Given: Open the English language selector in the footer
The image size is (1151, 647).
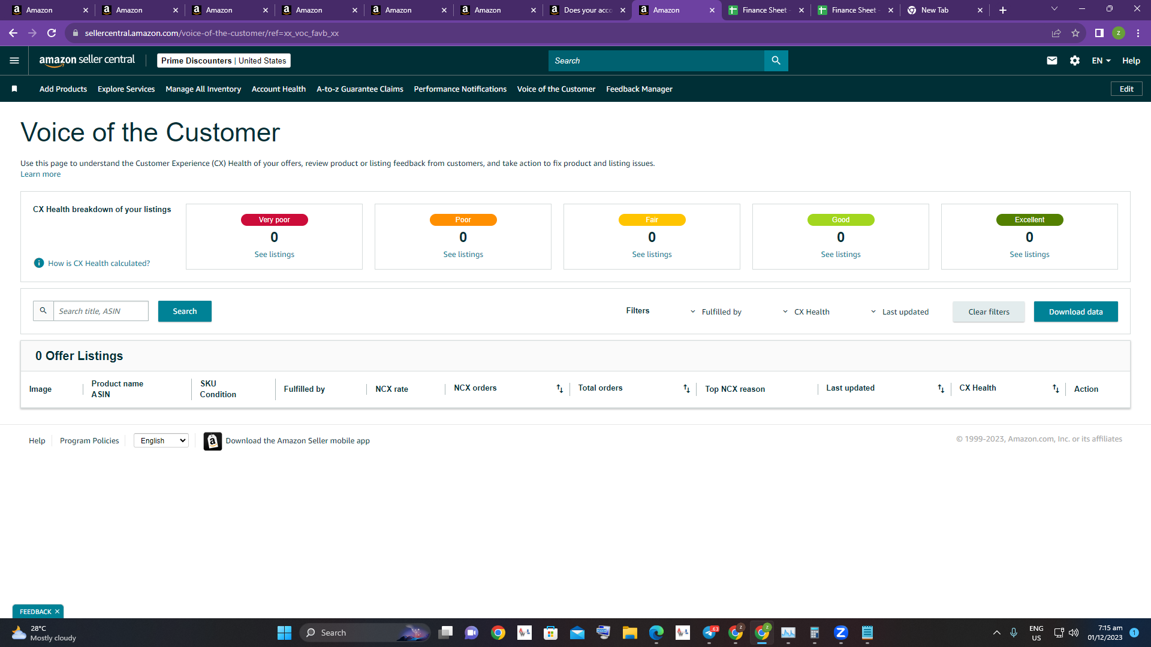Looking at the screenshot, I should click(161, 440).
